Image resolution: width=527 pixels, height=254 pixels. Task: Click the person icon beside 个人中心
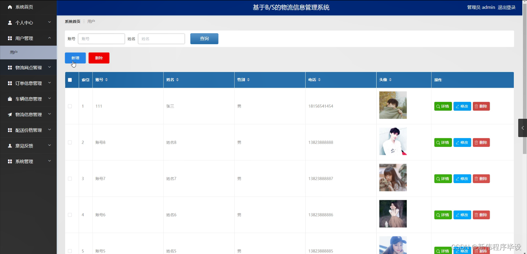click(x=10, y=23)
